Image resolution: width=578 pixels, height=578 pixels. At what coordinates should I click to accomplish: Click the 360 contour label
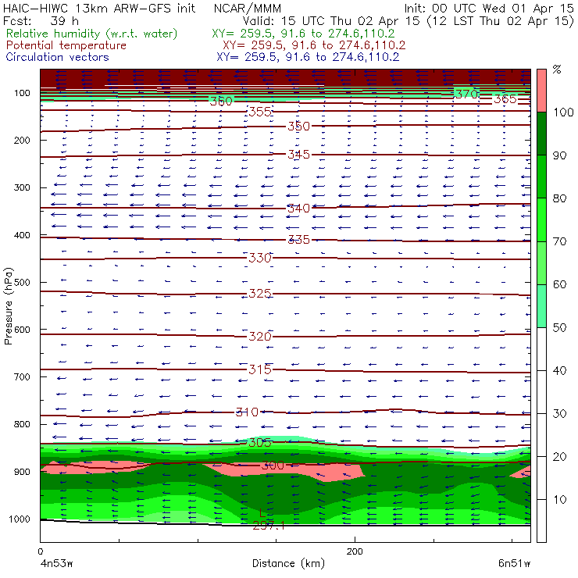point(221,101)
